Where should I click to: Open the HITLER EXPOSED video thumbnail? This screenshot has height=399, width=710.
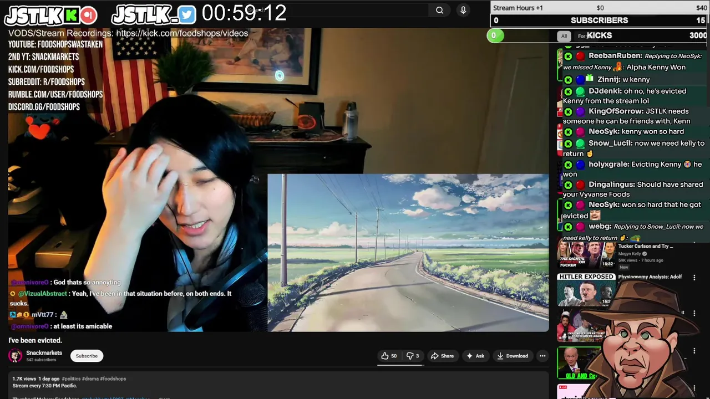pyautogui.click(x=586, y=289)
